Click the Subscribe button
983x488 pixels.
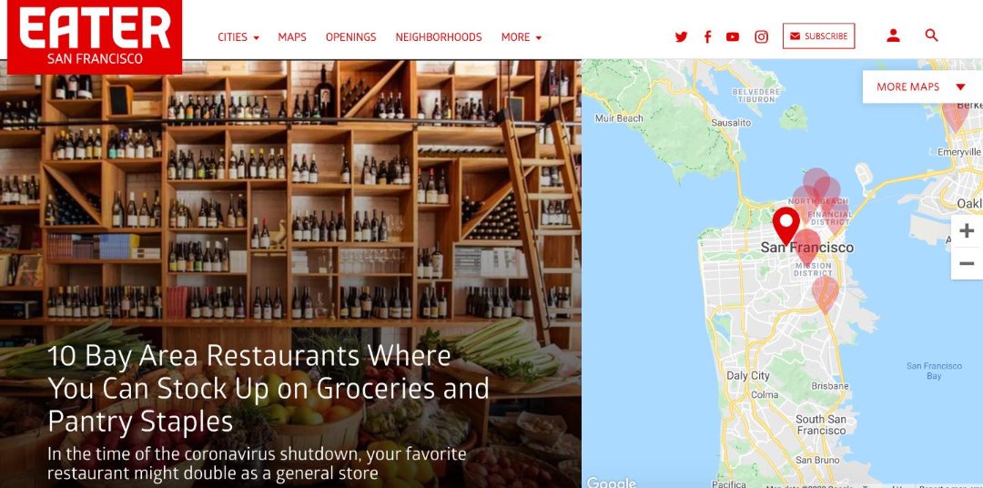pos(819,36)
